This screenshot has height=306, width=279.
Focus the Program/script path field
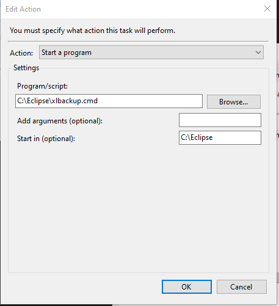pyautogui.click(x=109, y=101)
